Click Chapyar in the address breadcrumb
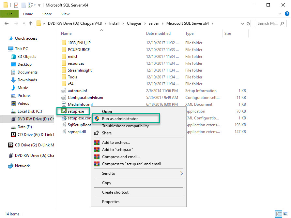The width and height of the screenshot is (291, 218). [x=134, y=23]
